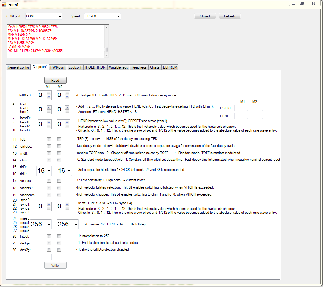Toggle the M2 vsense checkbox

(59, 181)
